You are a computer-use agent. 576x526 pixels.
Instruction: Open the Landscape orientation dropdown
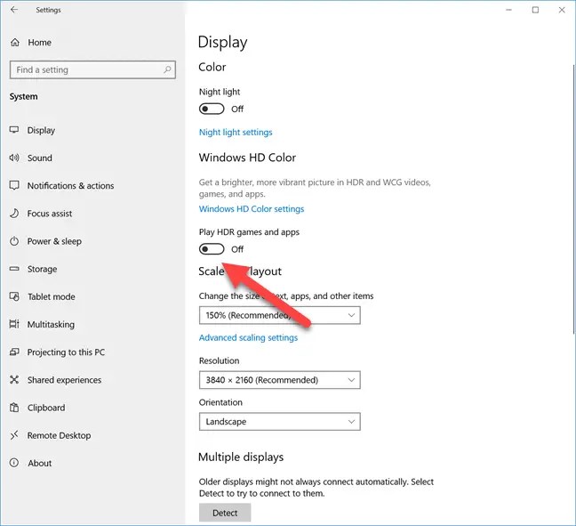pyautogui.click(x=279, y=422)
